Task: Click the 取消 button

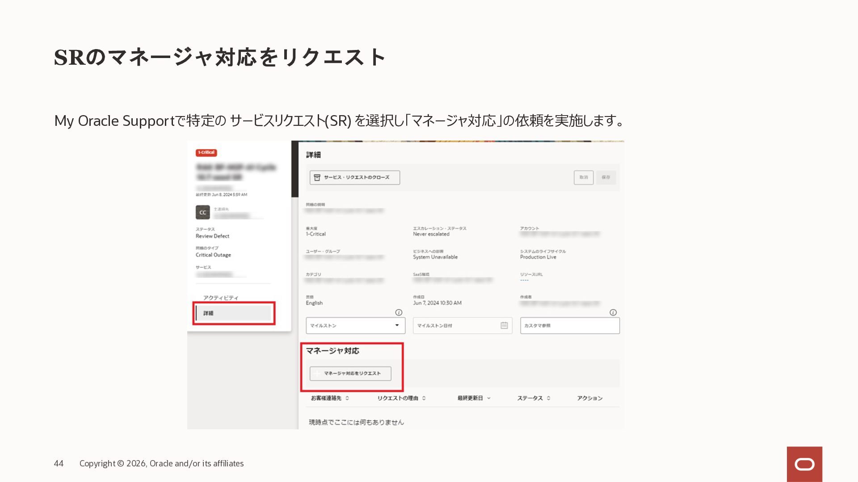Action: (584, 178)
